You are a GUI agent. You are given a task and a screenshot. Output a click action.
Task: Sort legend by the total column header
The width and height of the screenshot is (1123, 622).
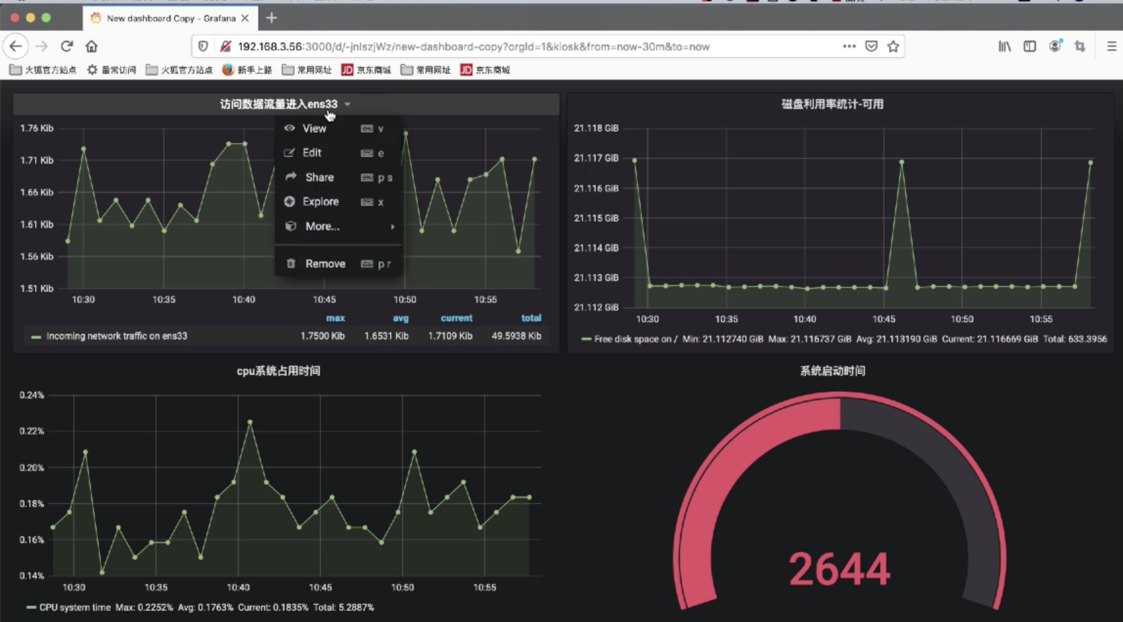tap(531, 318)
